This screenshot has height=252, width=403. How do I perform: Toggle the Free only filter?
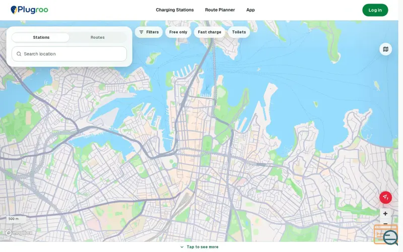[178, 32]
